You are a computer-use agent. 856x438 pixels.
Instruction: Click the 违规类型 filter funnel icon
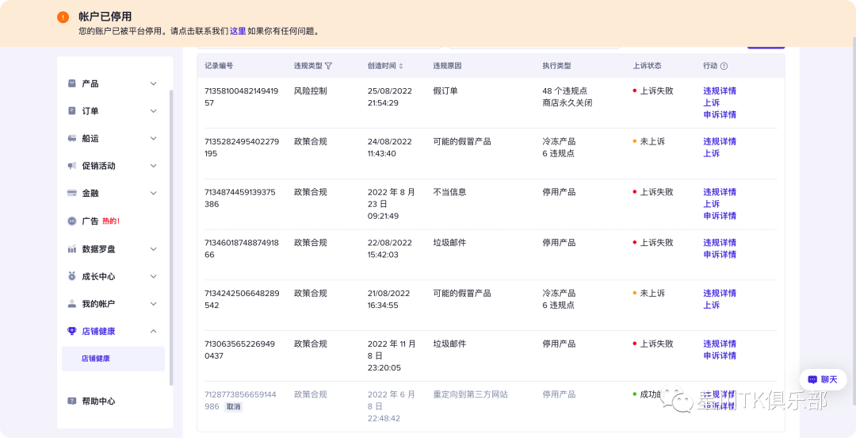coord(328,66)
